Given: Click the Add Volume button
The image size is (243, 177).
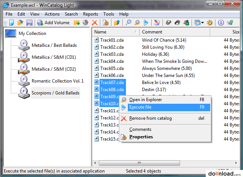Looking at the screenshot, I should [x=53, y=23].
